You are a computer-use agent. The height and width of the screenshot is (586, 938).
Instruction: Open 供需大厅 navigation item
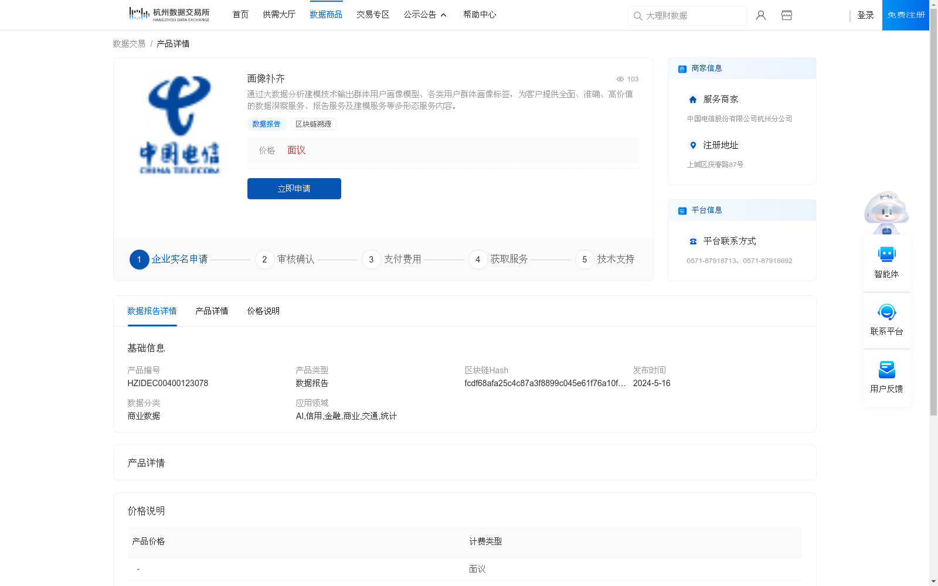click(x=279, y=15)
